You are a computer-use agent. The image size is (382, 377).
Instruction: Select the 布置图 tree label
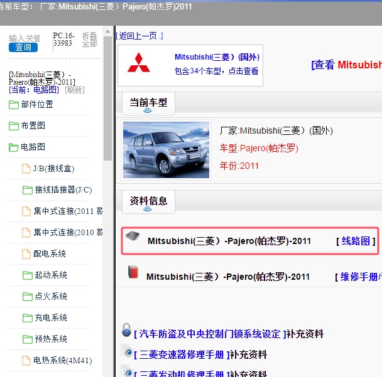point(33,125)
